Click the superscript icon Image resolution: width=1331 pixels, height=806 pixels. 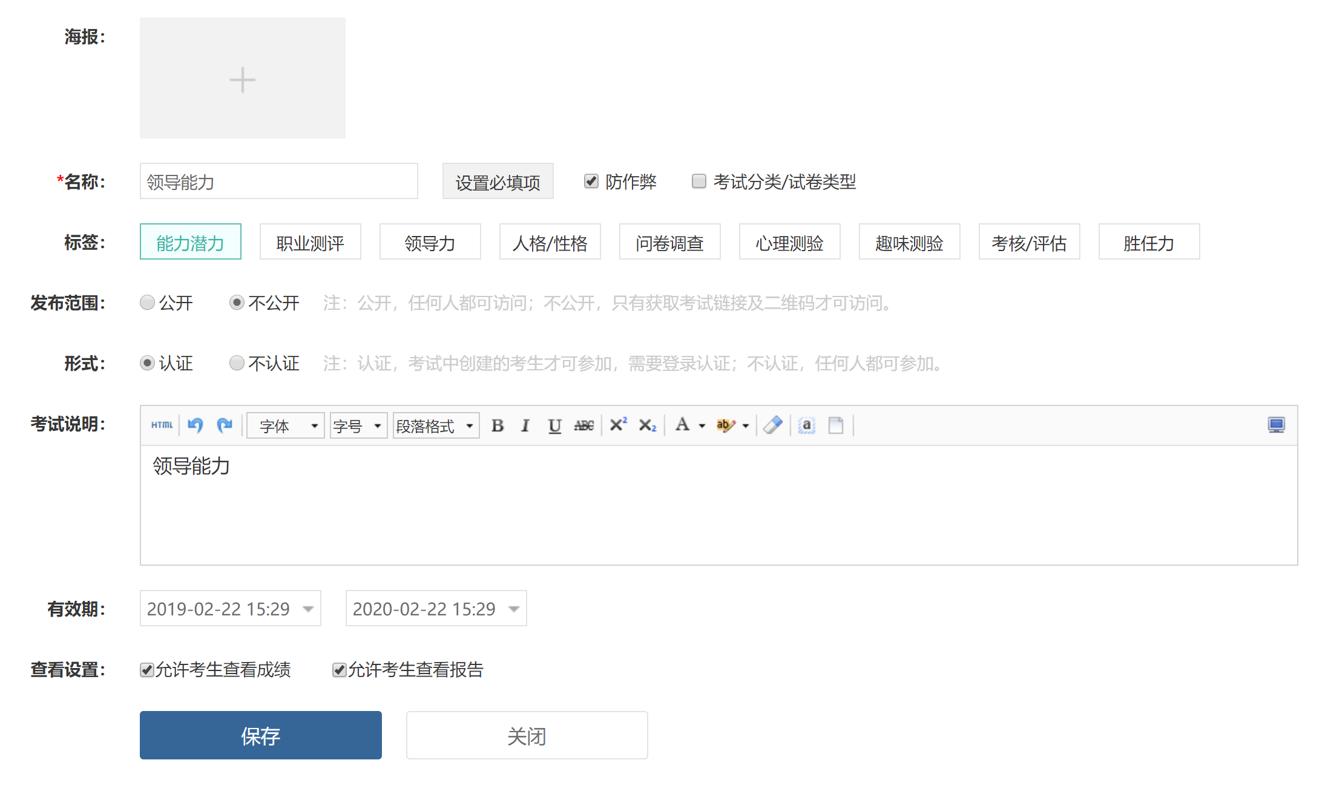click(x=618, y=425)
